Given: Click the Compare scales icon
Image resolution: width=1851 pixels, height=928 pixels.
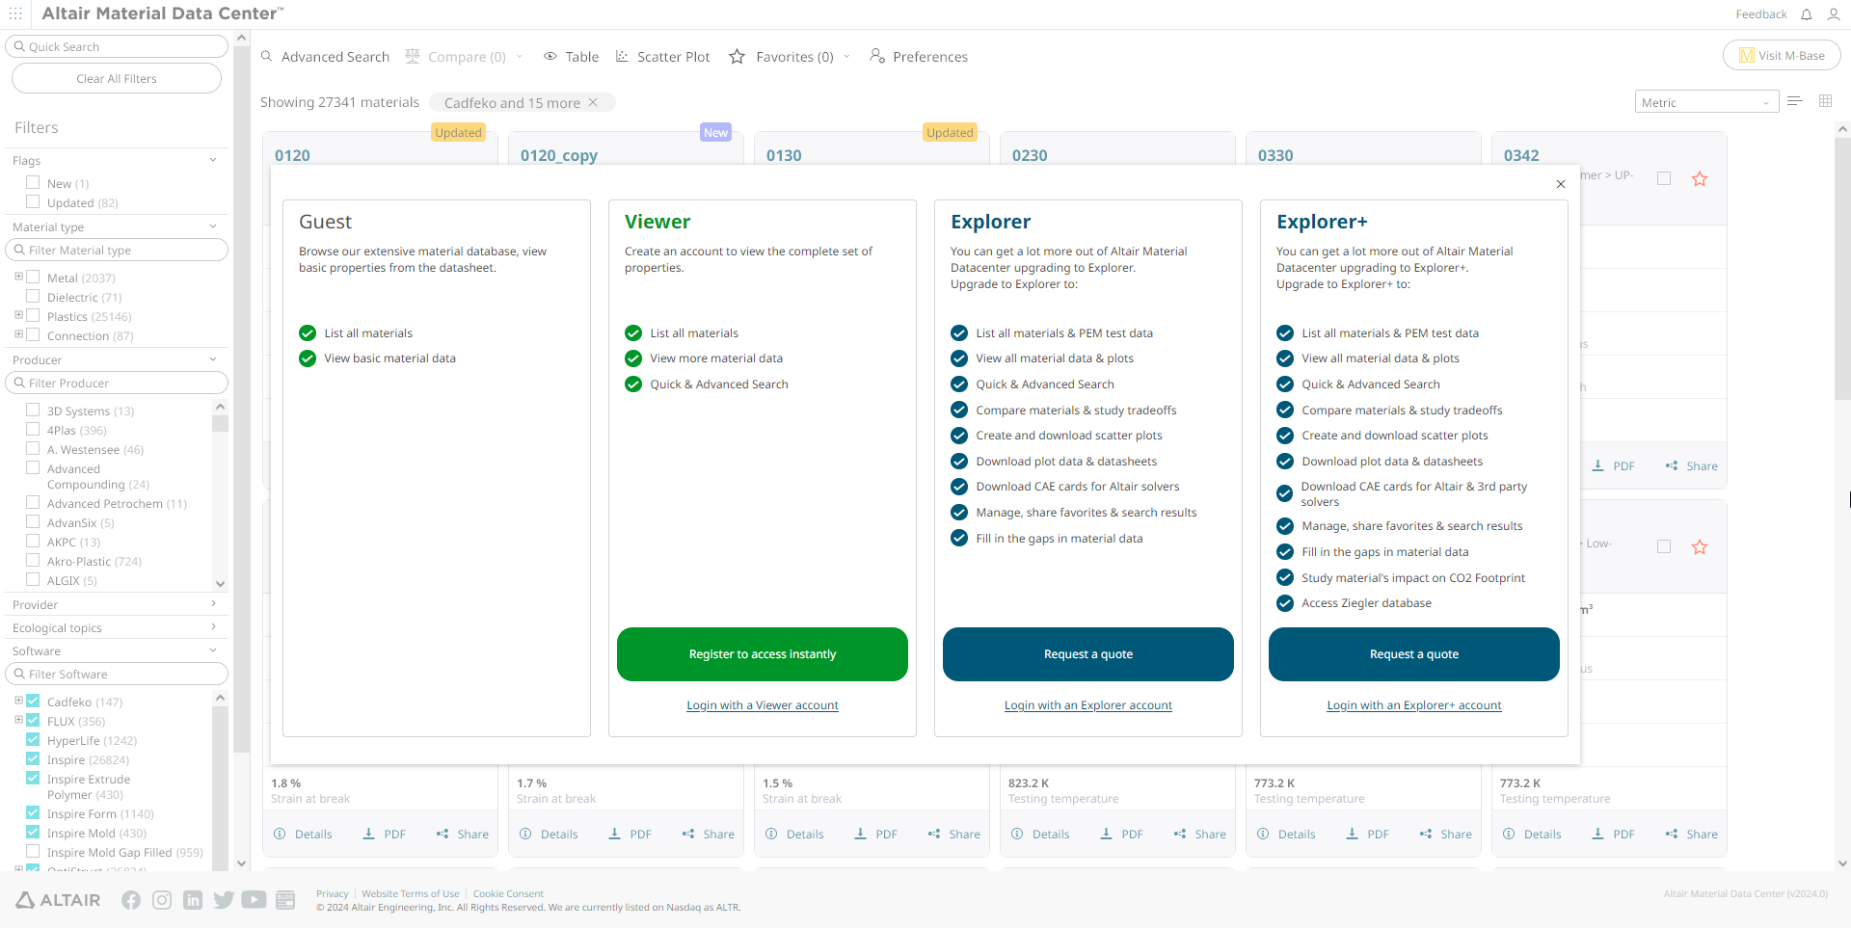Looking at the screenshot, I should [413, 57].
